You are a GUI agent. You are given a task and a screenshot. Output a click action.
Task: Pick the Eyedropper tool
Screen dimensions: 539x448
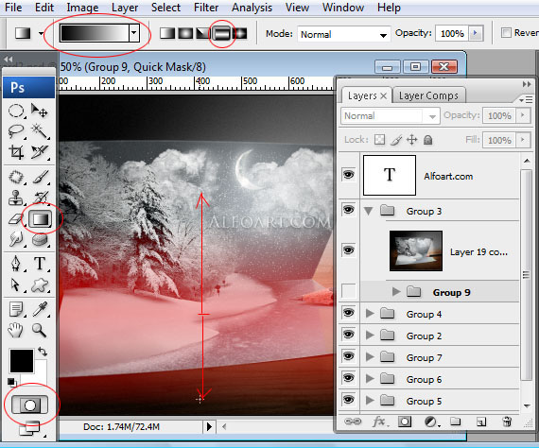coord(40,309)
